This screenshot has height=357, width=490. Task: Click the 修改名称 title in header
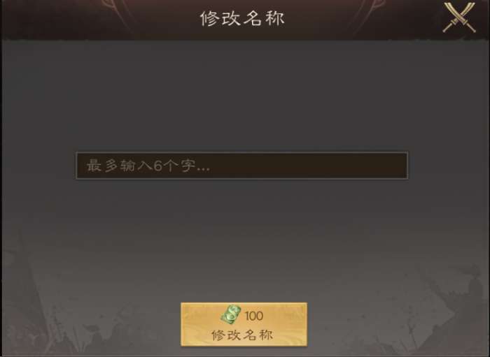[x=242, y=18]
